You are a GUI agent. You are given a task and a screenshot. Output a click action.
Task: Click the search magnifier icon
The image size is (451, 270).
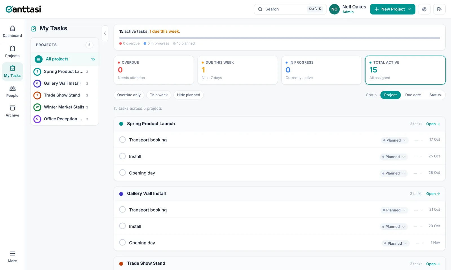point(260,9)
